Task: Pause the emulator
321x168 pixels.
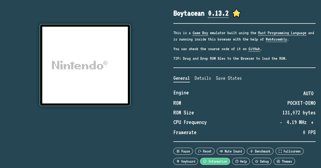Action: [x=183, y=151]
